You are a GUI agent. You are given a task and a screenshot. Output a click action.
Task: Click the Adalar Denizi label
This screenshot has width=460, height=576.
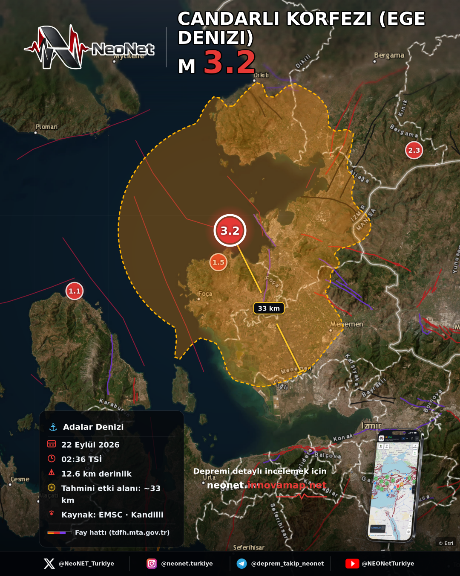93,427
